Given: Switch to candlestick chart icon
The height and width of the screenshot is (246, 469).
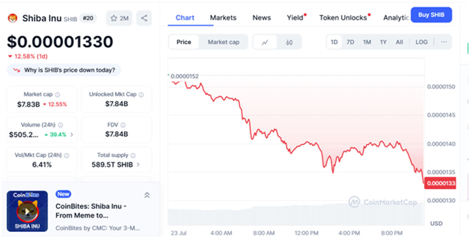Looking at the screenshot, I should (289, 42).
